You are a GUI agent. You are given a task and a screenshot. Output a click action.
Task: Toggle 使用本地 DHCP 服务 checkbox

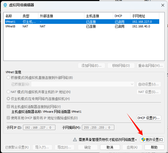point(8,118)
